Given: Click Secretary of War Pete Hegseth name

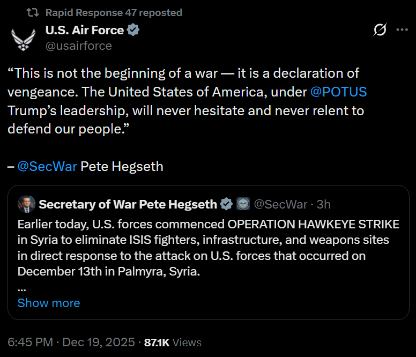Looking at the screenshot, I should [x=128, y=204].
